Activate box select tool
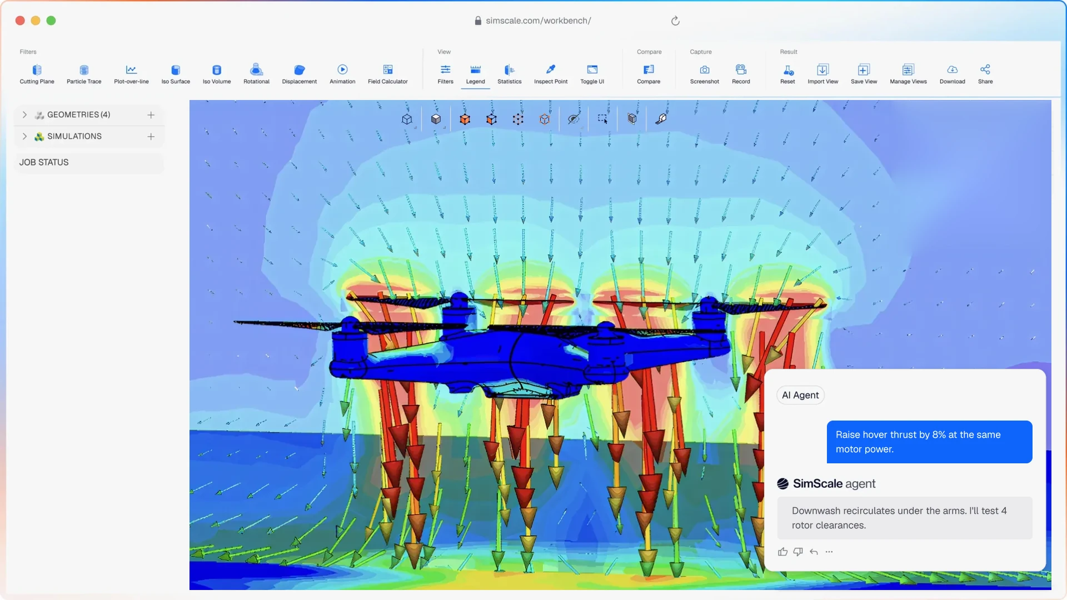Image resolution: width=1067 pixels, height=600 pixels. [x=602, y=119]
